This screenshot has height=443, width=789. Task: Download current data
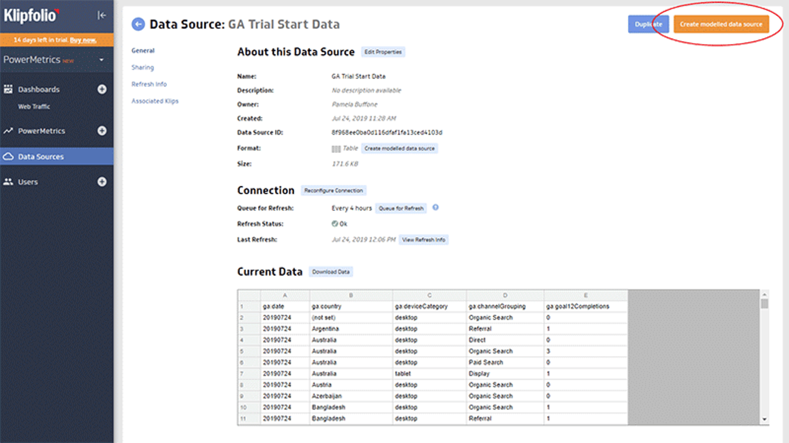(x=331, y=272)
